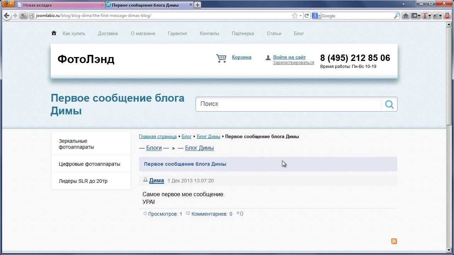Open the bookmarks menu toolbar icon
Image resolution: width=454 pixels, height=255 pixels.
[x=416, y=16]
